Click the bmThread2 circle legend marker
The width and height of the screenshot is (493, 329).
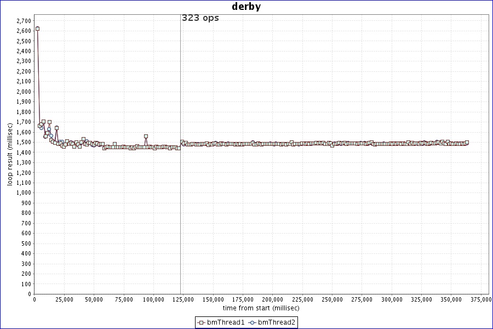coord(253,322)
